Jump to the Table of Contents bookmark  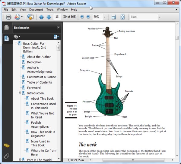39,82
